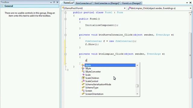Open the DemoPool.Form1 class dropdown
Screen dimensions: 193x108
pyautogui.click(x=125, y=8)
